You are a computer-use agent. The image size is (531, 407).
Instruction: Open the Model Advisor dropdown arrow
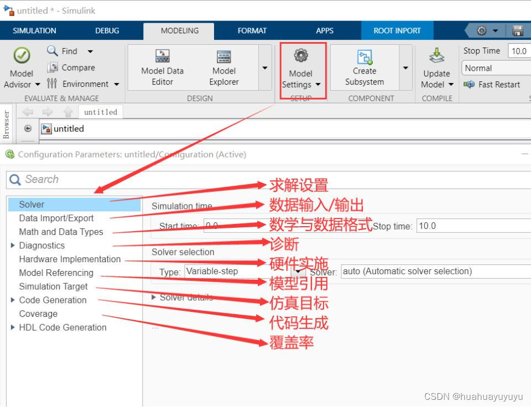coord(38,84)
